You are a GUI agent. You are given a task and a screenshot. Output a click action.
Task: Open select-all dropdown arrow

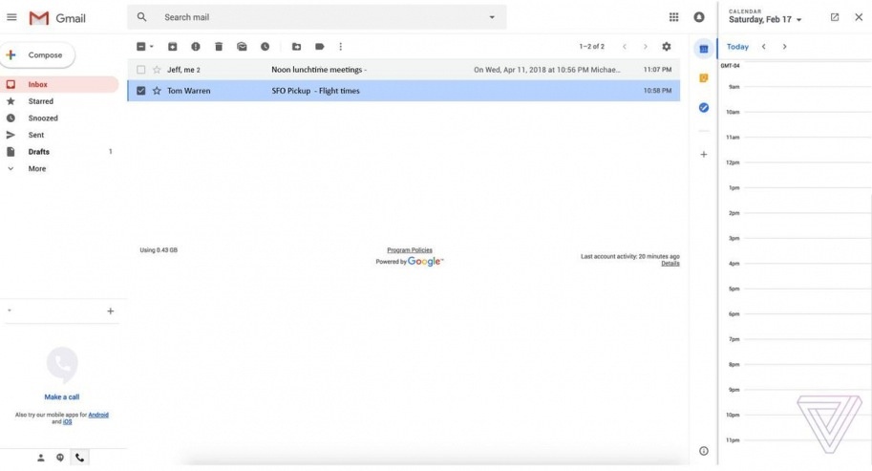[x=151, y=47]
